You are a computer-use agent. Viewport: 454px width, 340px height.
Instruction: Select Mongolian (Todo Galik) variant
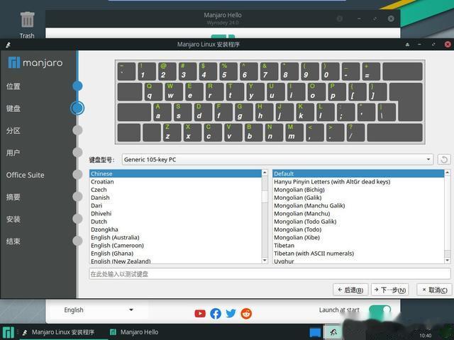[x=358, y=222]
